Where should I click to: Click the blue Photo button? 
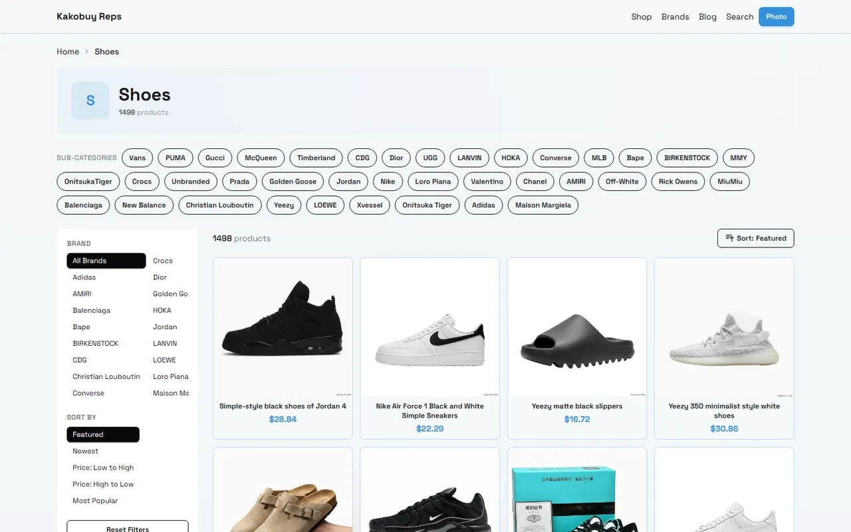776,17
